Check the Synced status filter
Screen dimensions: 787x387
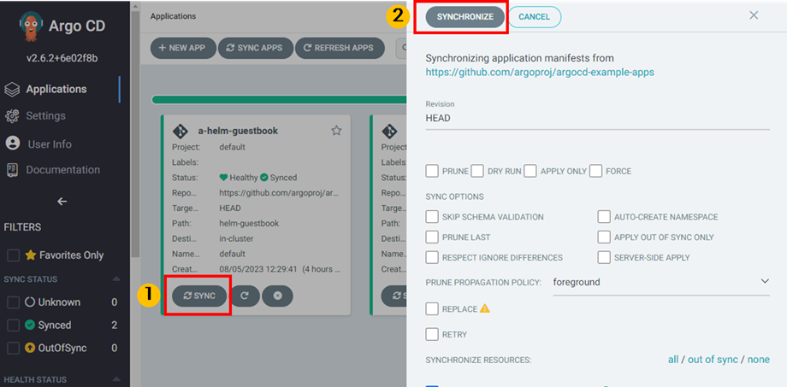pyautogui.click(x=13, y=325)
